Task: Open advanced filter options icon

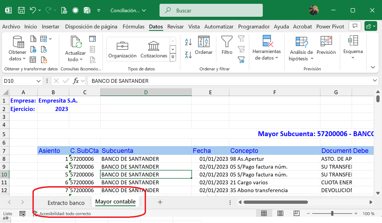Action: coord(241,60)
